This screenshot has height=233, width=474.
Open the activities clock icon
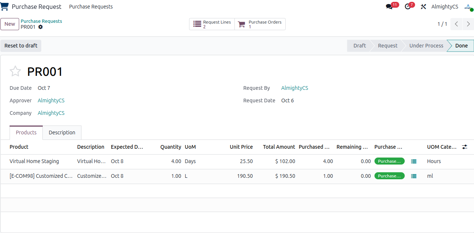407,7
